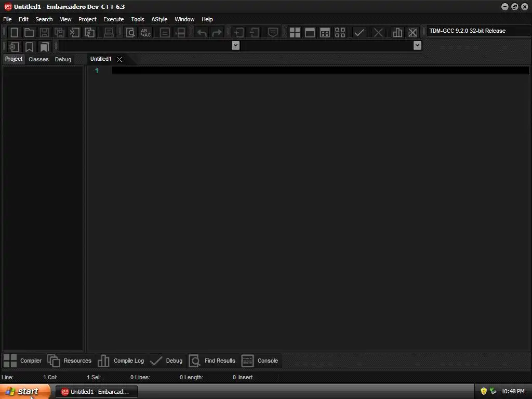This screenshot has height=399, width=532.
Task: Click the Toggle comment icon
Action: (273, 33)
